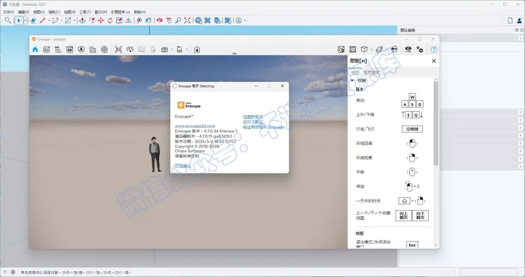Click the SketchUp search magnifier icon
The height and width of the screenshot is (277, 525).
coord(8,20)
